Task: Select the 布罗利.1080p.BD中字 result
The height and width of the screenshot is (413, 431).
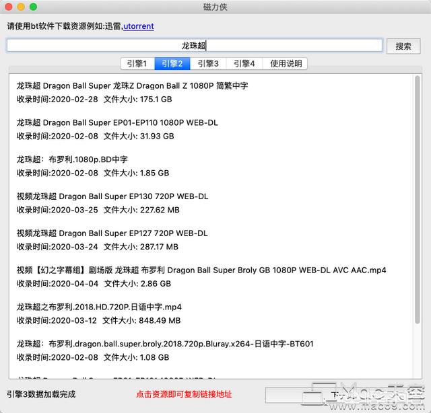Action: [72, 159]
